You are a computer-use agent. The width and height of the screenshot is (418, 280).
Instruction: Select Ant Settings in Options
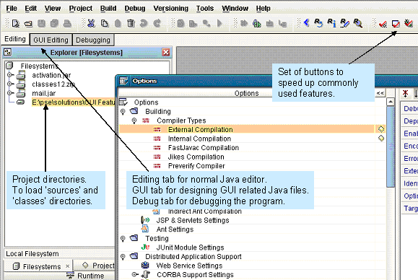(175, 229)
